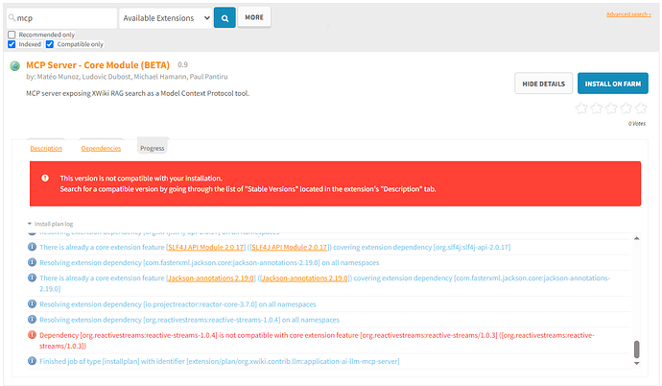Select the Progress tab
The width and height of the screenshot is (662, 386).
[x=152, y=148]
